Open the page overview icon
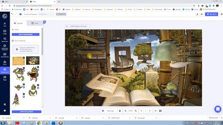This screenshot has width=223, height=125. [x=160, y=111]
